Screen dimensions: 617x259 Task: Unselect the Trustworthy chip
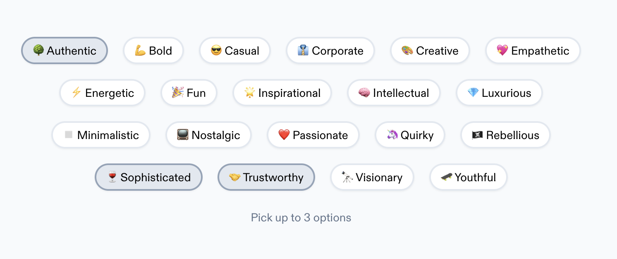click(x=266, y=177)
